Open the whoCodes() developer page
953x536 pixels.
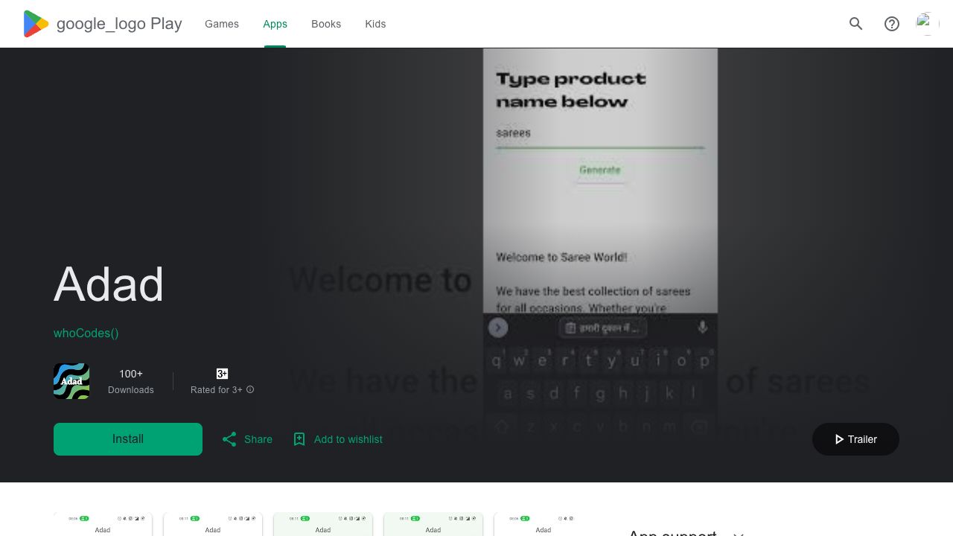click(86, 333)
